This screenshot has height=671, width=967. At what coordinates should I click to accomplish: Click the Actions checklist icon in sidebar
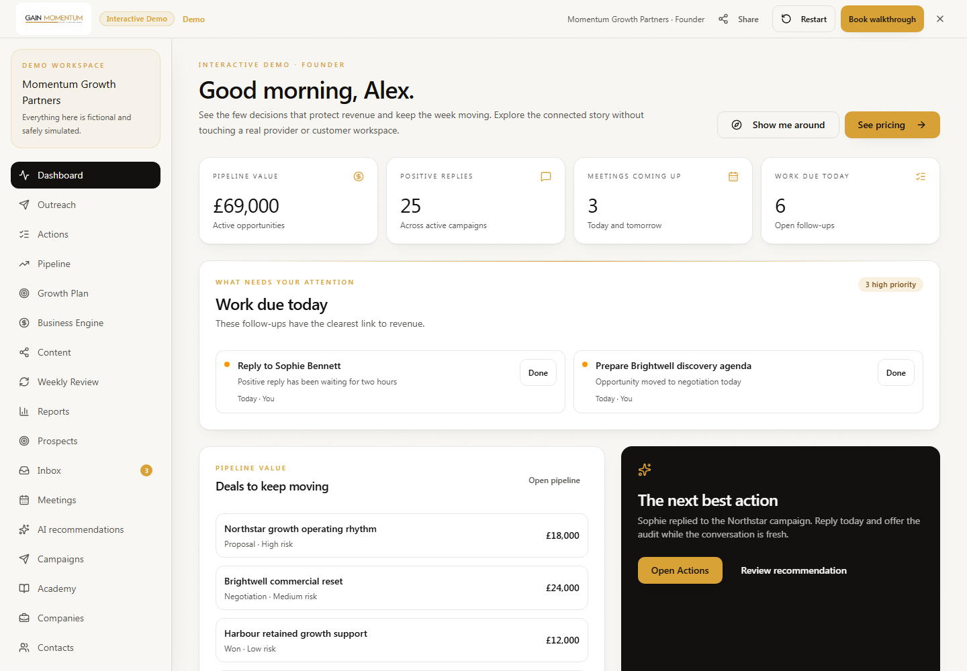click(x=24, y=234)
